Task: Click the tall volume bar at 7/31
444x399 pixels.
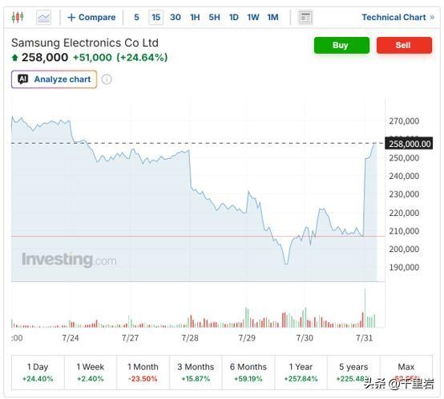Action: (365, 308)
